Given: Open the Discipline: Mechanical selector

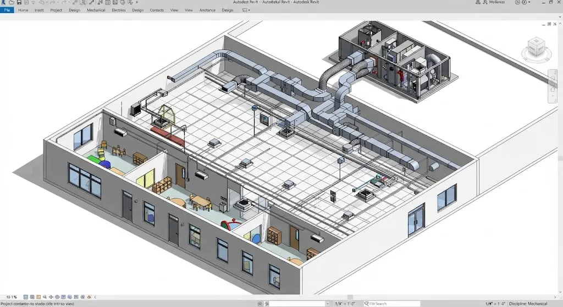Looking at the screenshot, I should click(x=528, y=304).
